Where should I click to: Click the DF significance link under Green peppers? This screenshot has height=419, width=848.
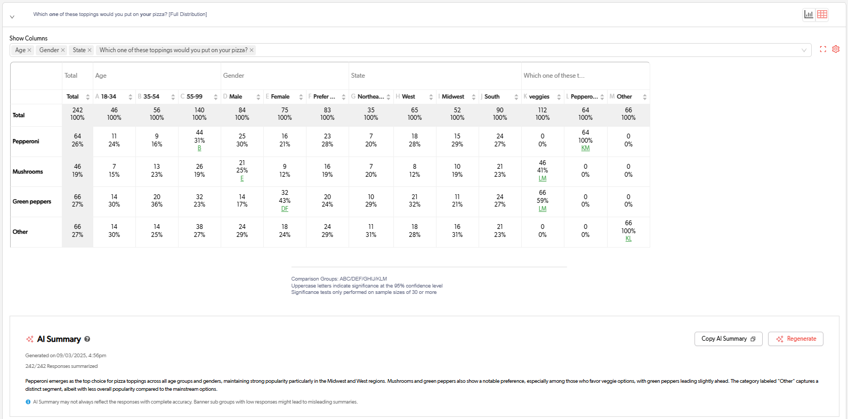point(285,209)
